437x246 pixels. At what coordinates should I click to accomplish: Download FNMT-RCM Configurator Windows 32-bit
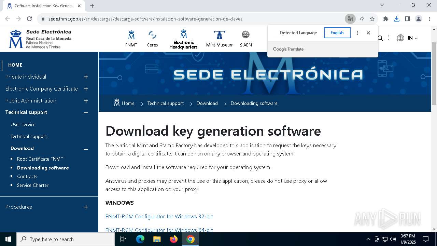[x=159, y=216]
